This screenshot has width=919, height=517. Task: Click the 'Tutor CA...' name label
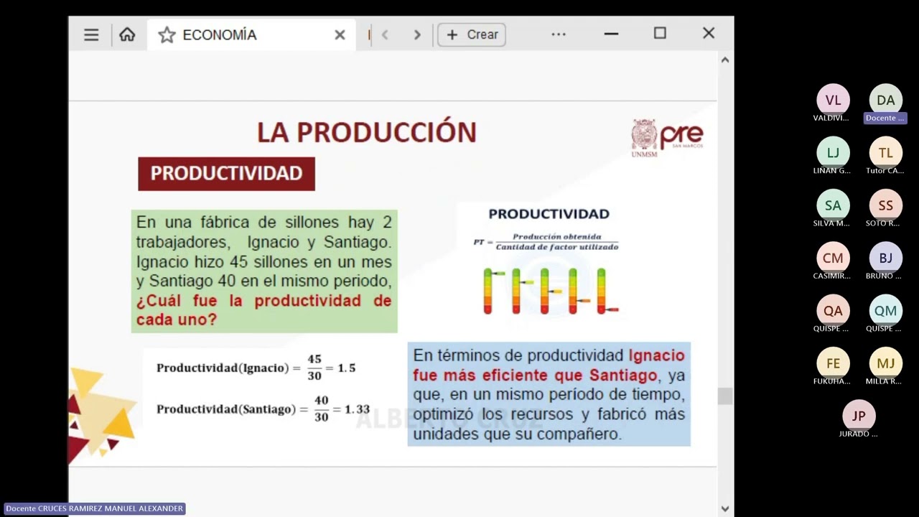[x=885, y=171]
